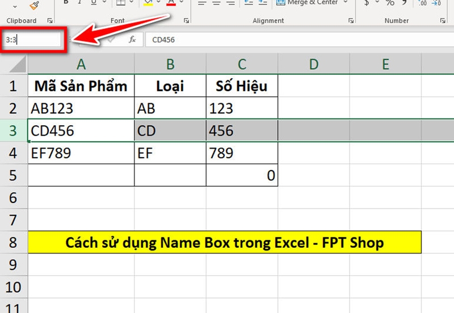Expand the Merge & Center dropdown arrow
Image resolution: width=454 pixels, height=313 pixels.
[346, 2]
